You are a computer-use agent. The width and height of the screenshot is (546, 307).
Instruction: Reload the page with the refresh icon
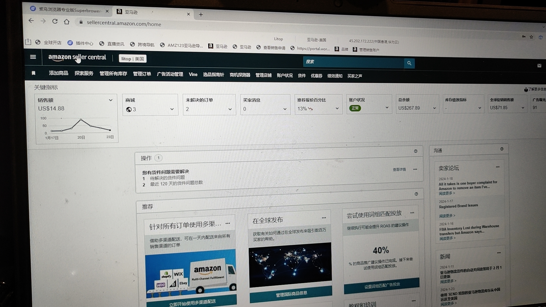coord(55,21)
